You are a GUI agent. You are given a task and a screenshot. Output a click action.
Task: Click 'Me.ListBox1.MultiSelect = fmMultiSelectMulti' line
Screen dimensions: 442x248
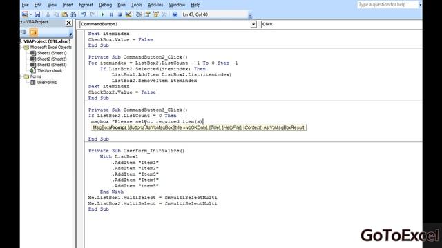(x=153, y=198)
